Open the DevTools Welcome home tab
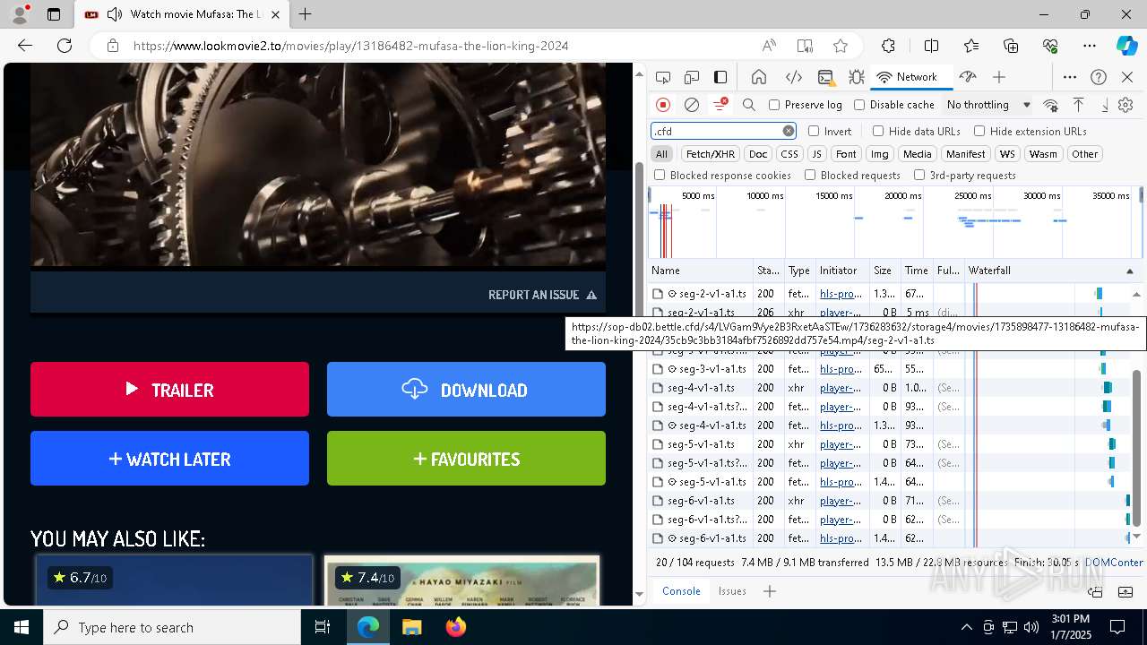Screen dimensions: 1147x645 click(x=759, y=77)
